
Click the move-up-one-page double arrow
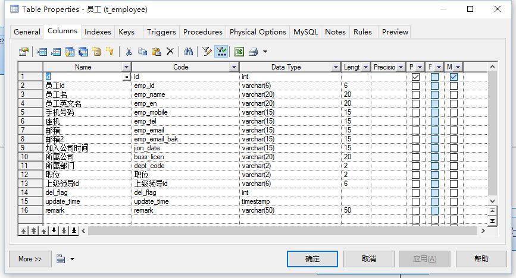click(33, 230)
